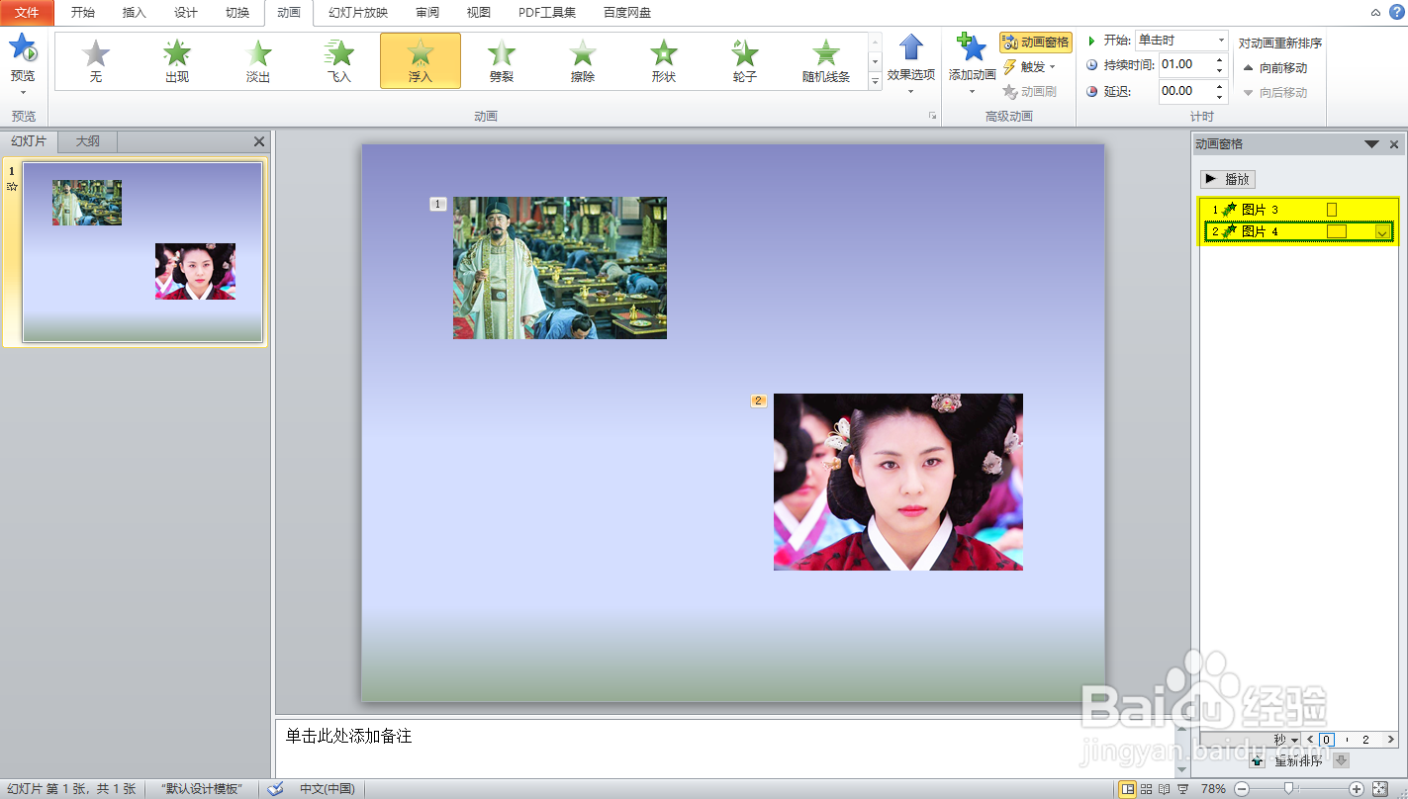Expand options for 图片 4 in animation pane
1408x799 pixels.
[1382, 230]
